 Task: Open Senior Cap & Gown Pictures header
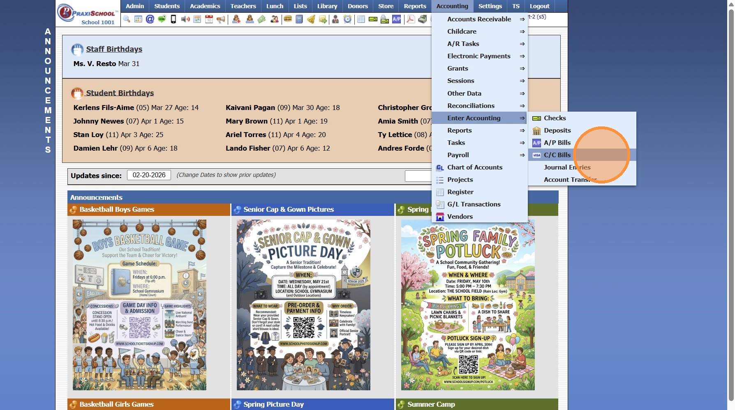[313, 210]
